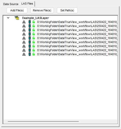The height and width of the screenshot is (129, 121).
Task: Select the eighth LAS file path in the list
Action: point(77,50)
